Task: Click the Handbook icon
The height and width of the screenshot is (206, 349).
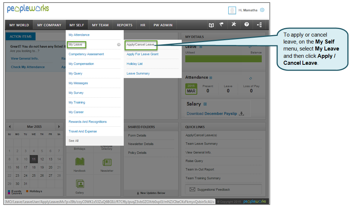Action: tap(80, 162)
